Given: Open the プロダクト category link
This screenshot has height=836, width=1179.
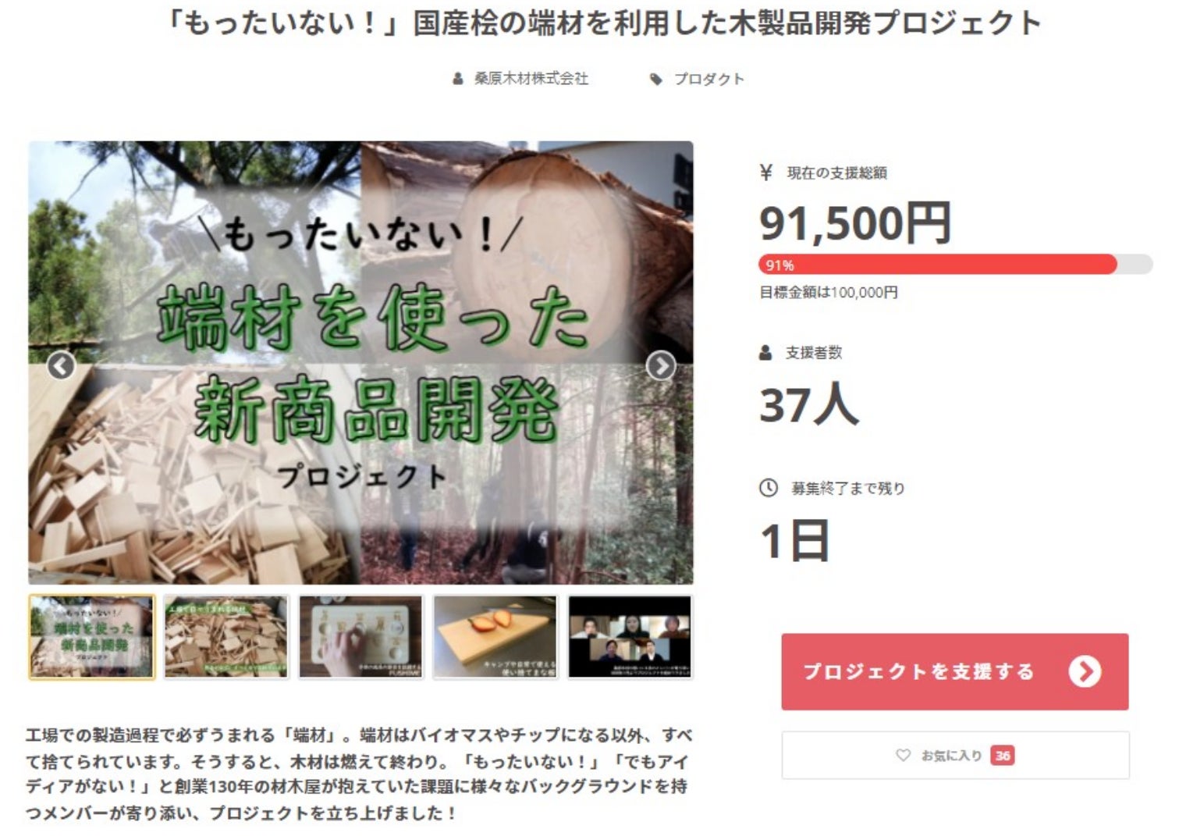Looking at the screenshot, I should coord(708,79).
